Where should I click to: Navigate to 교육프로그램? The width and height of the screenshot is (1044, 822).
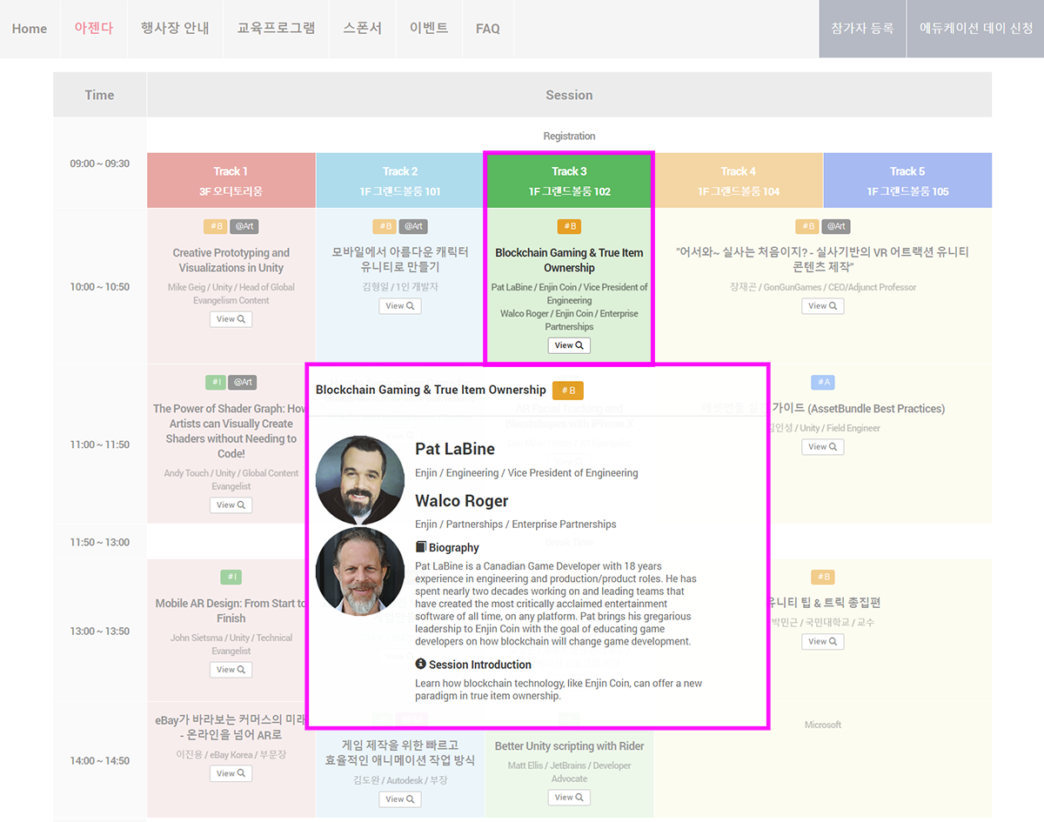276,28
